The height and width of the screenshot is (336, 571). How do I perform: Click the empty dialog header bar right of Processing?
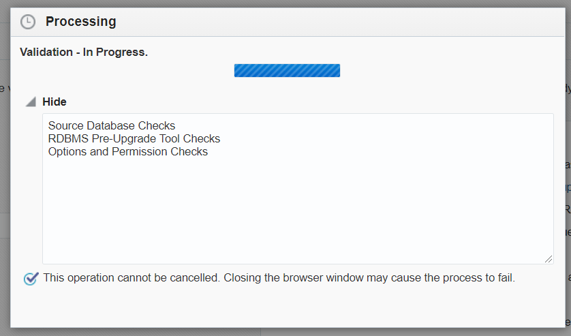coord(341,22)
